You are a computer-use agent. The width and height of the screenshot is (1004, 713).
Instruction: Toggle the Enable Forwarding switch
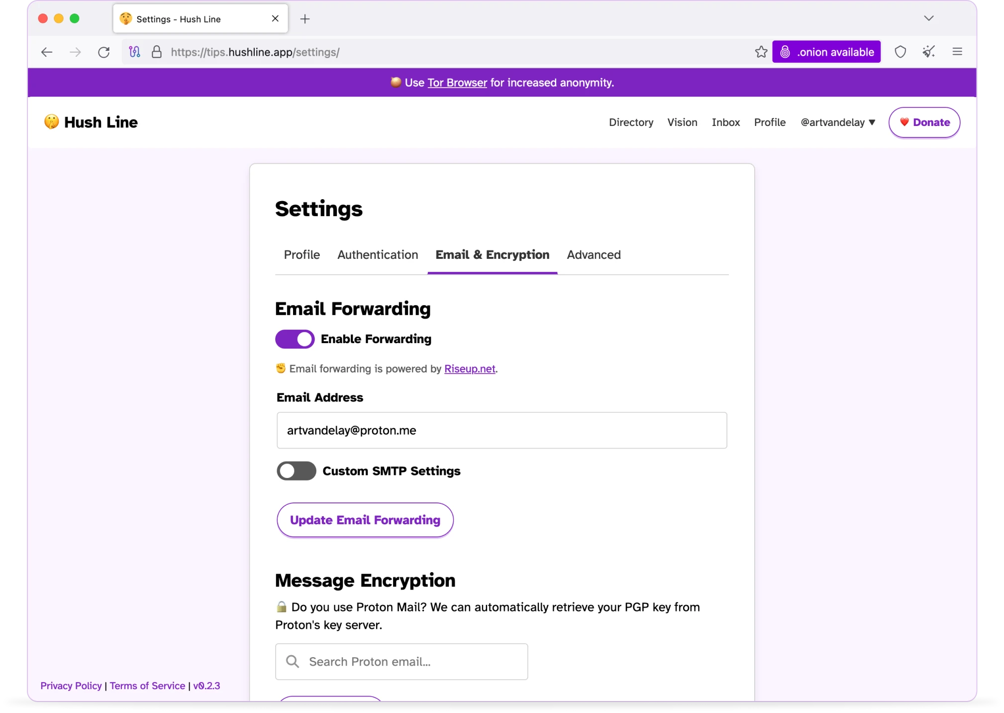295,339
